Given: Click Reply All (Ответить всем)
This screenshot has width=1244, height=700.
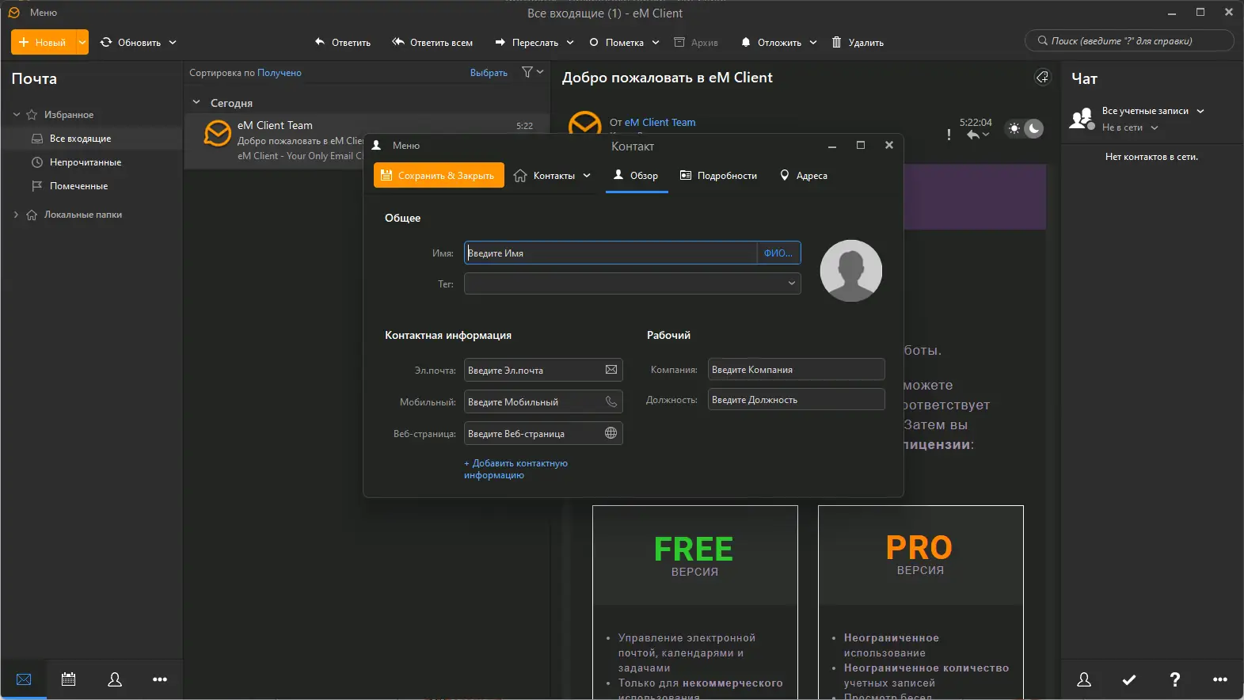Looking at the screenshot, I should tap(432, 42).
